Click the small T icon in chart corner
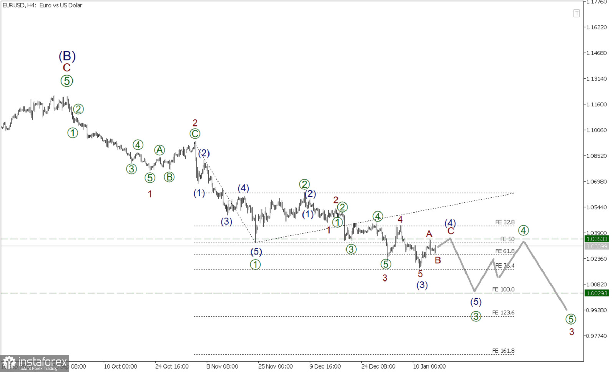This screenshot has width=615, height=372. (576, 13)
